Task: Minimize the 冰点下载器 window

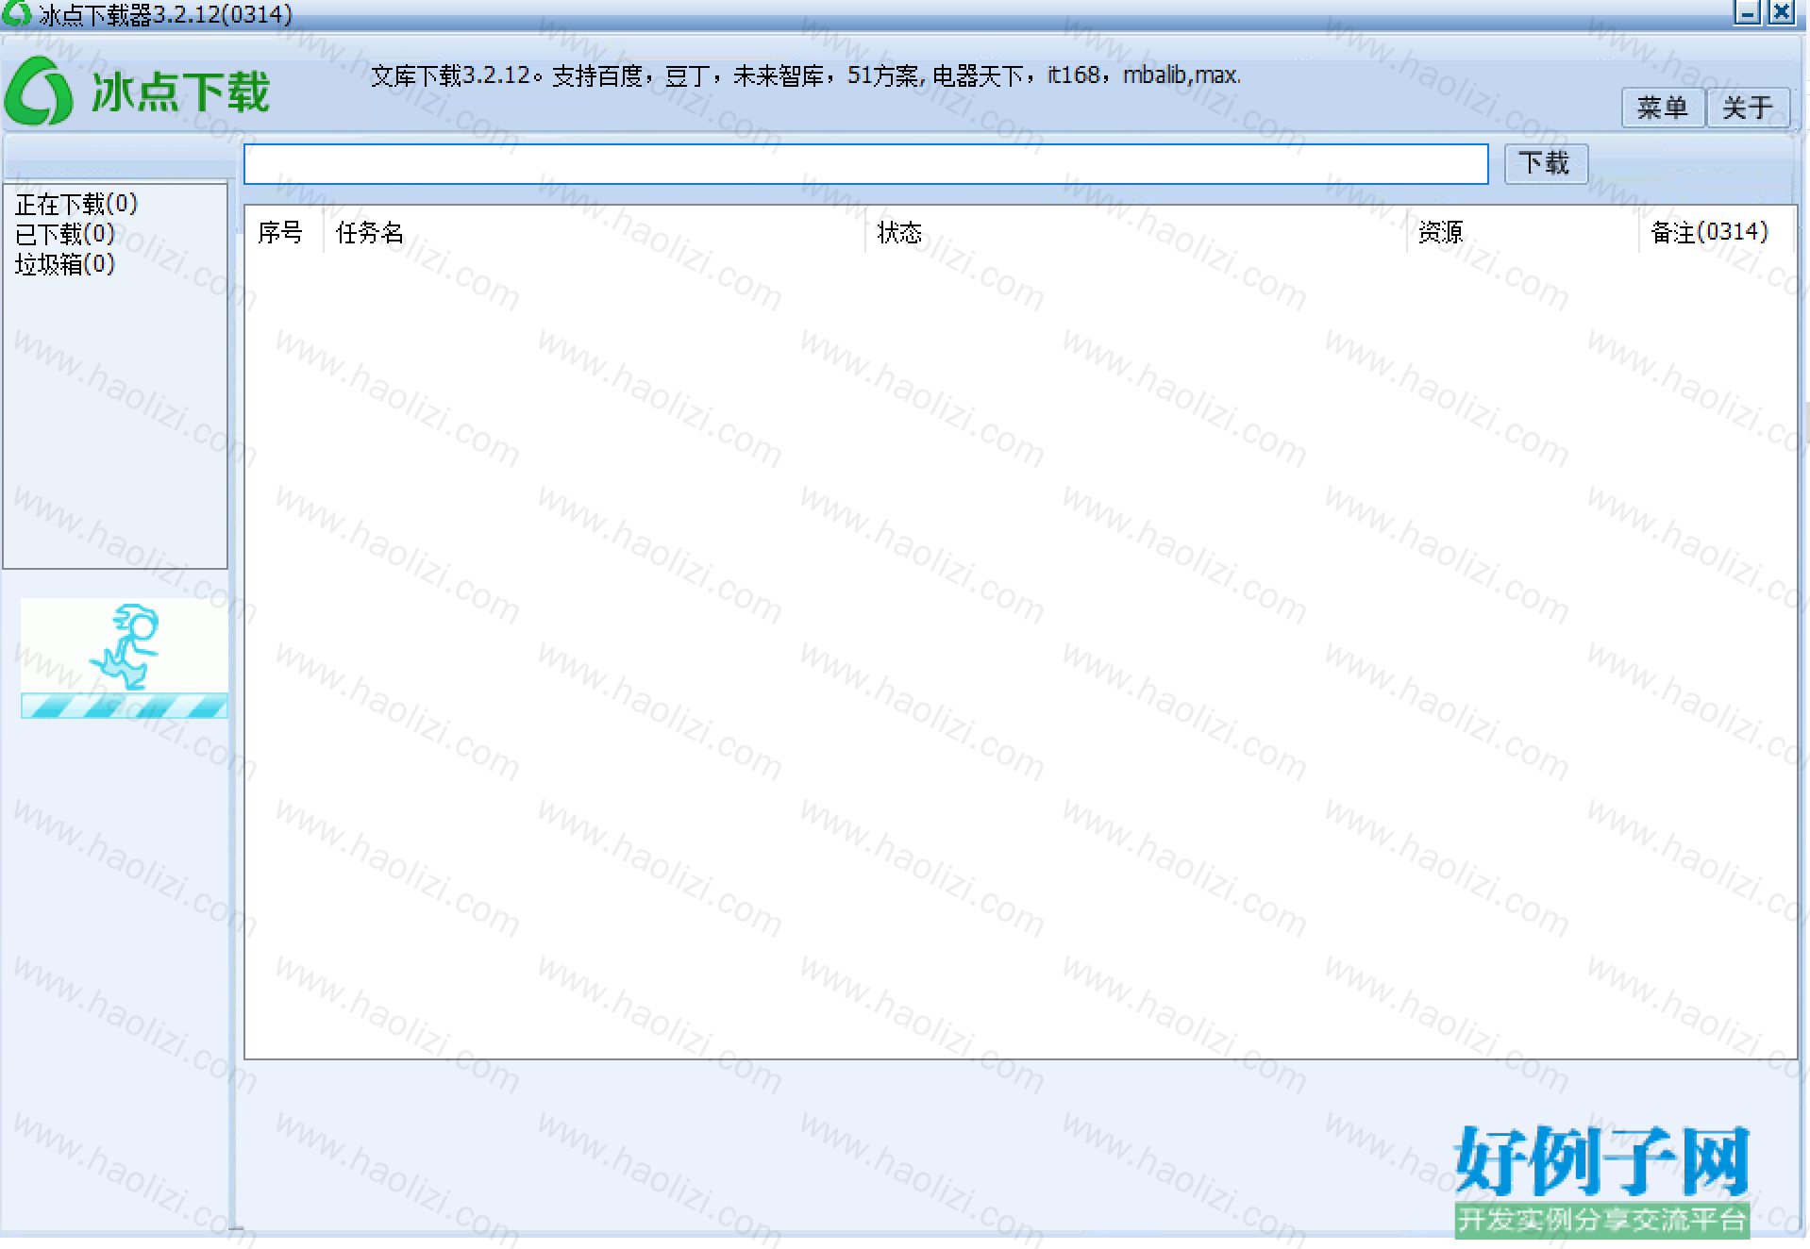Action: (1747, 12)
